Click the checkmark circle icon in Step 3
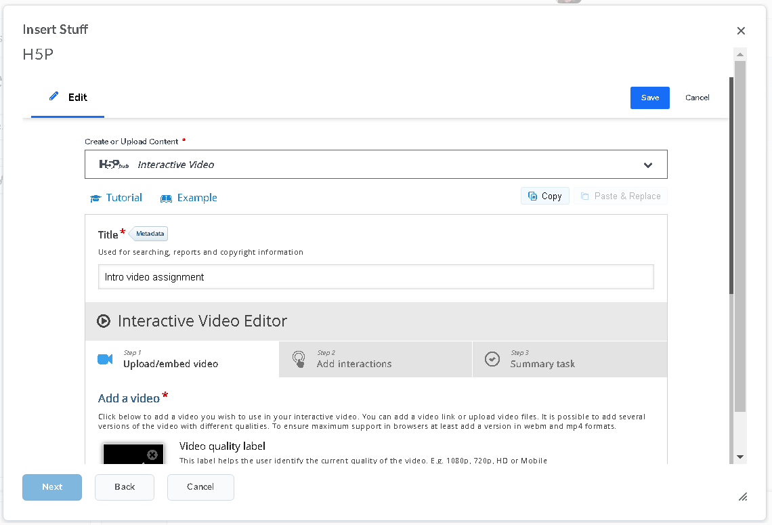This screenshot has width=772, height=525. click(492, 359)
